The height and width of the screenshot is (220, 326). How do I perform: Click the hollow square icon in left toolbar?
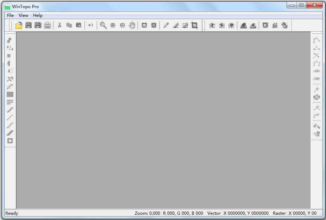[x=10, y=141]
